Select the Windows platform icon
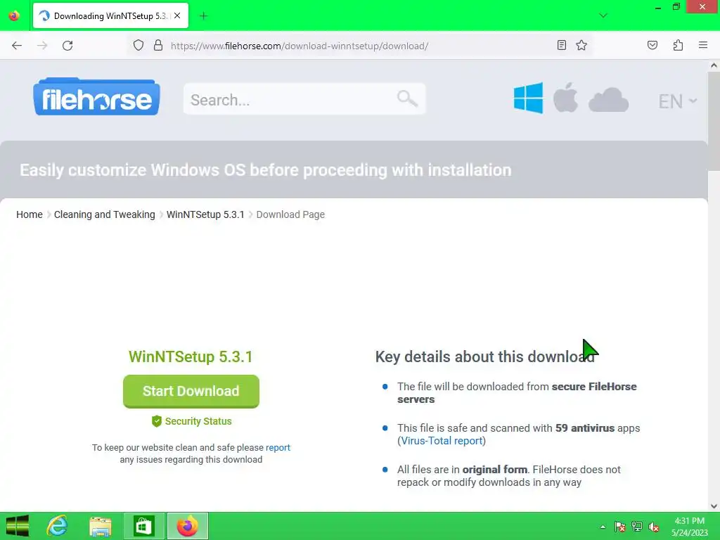 click(528, 98)
